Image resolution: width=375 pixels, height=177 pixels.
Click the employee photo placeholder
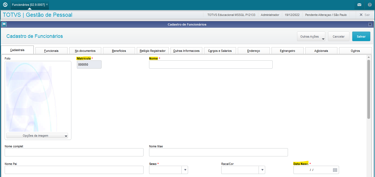coord(38,97)
